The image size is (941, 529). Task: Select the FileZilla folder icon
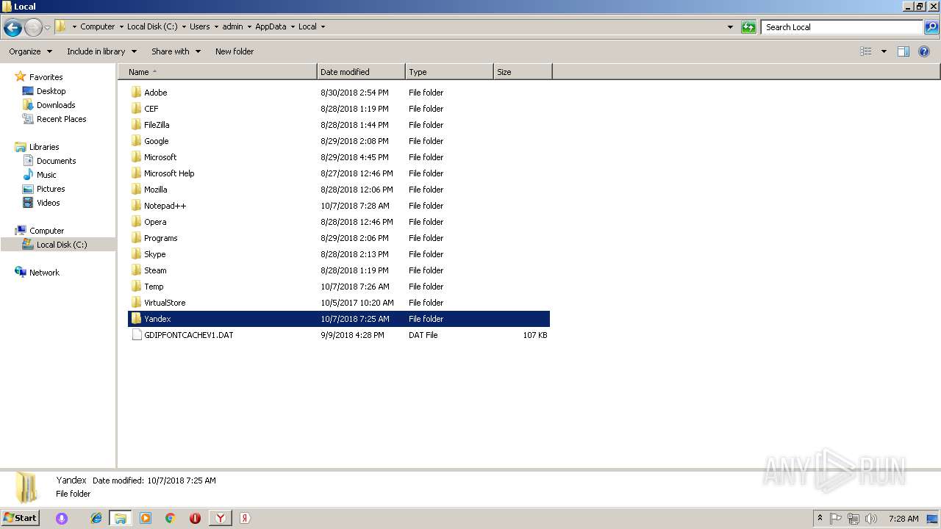point(136,125)
